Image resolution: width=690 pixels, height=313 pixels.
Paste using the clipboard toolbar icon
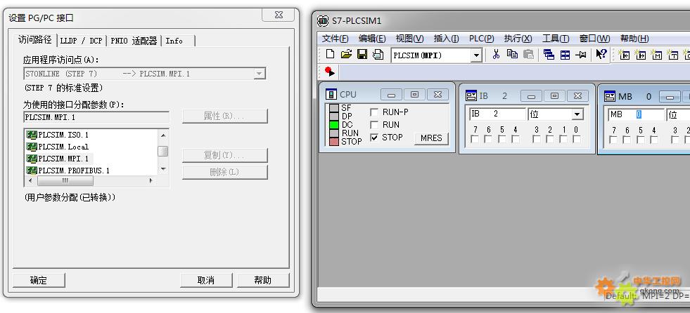click(528, 55)
